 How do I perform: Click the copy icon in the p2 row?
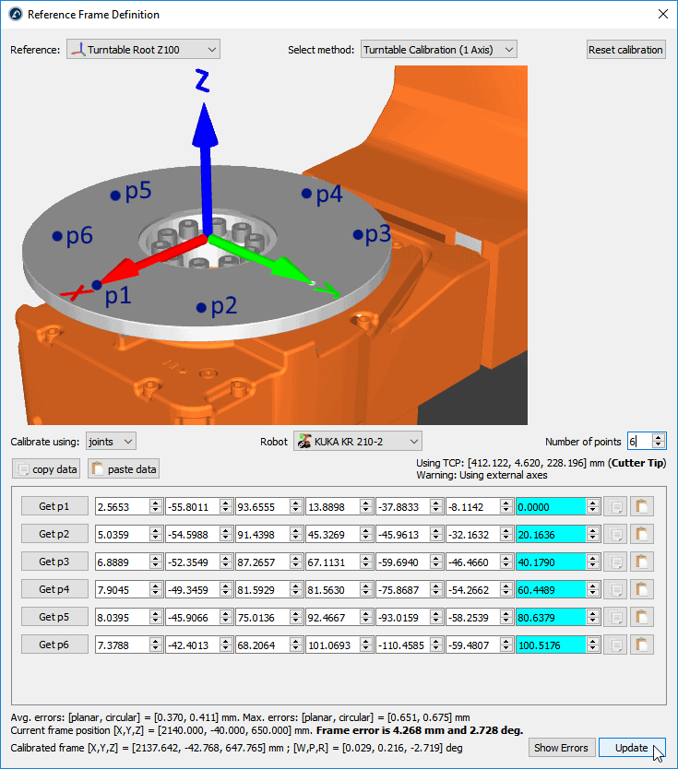tap(615, 534)
